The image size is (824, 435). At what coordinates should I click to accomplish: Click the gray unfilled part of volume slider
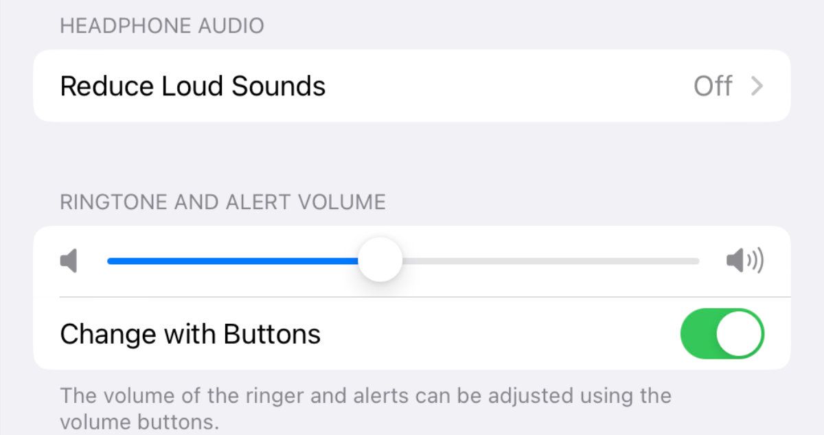tap(551, 261)
